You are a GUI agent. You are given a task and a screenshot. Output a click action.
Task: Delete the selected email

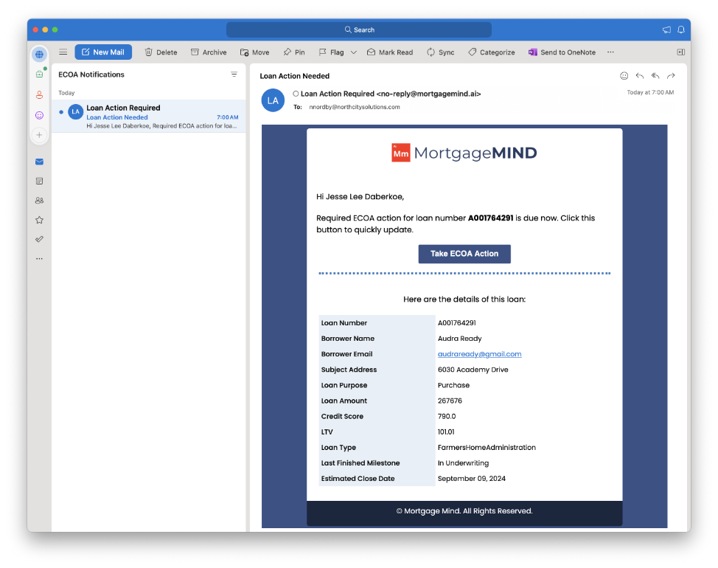click(161, 52)
